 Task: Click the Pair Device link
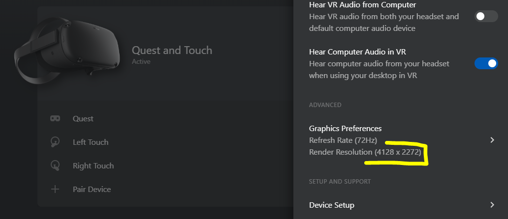92,189
